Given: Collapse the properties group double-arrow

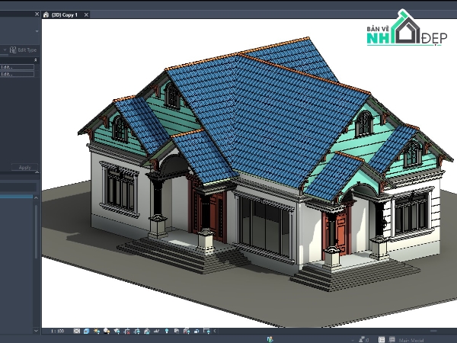Looking at the screenshot, I should pyautogui.click(x=36, y=60).
